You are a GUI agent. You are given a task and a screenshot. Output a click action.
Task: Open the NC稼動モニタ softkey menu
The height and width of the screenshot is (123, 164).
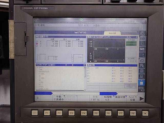[108, 98]
